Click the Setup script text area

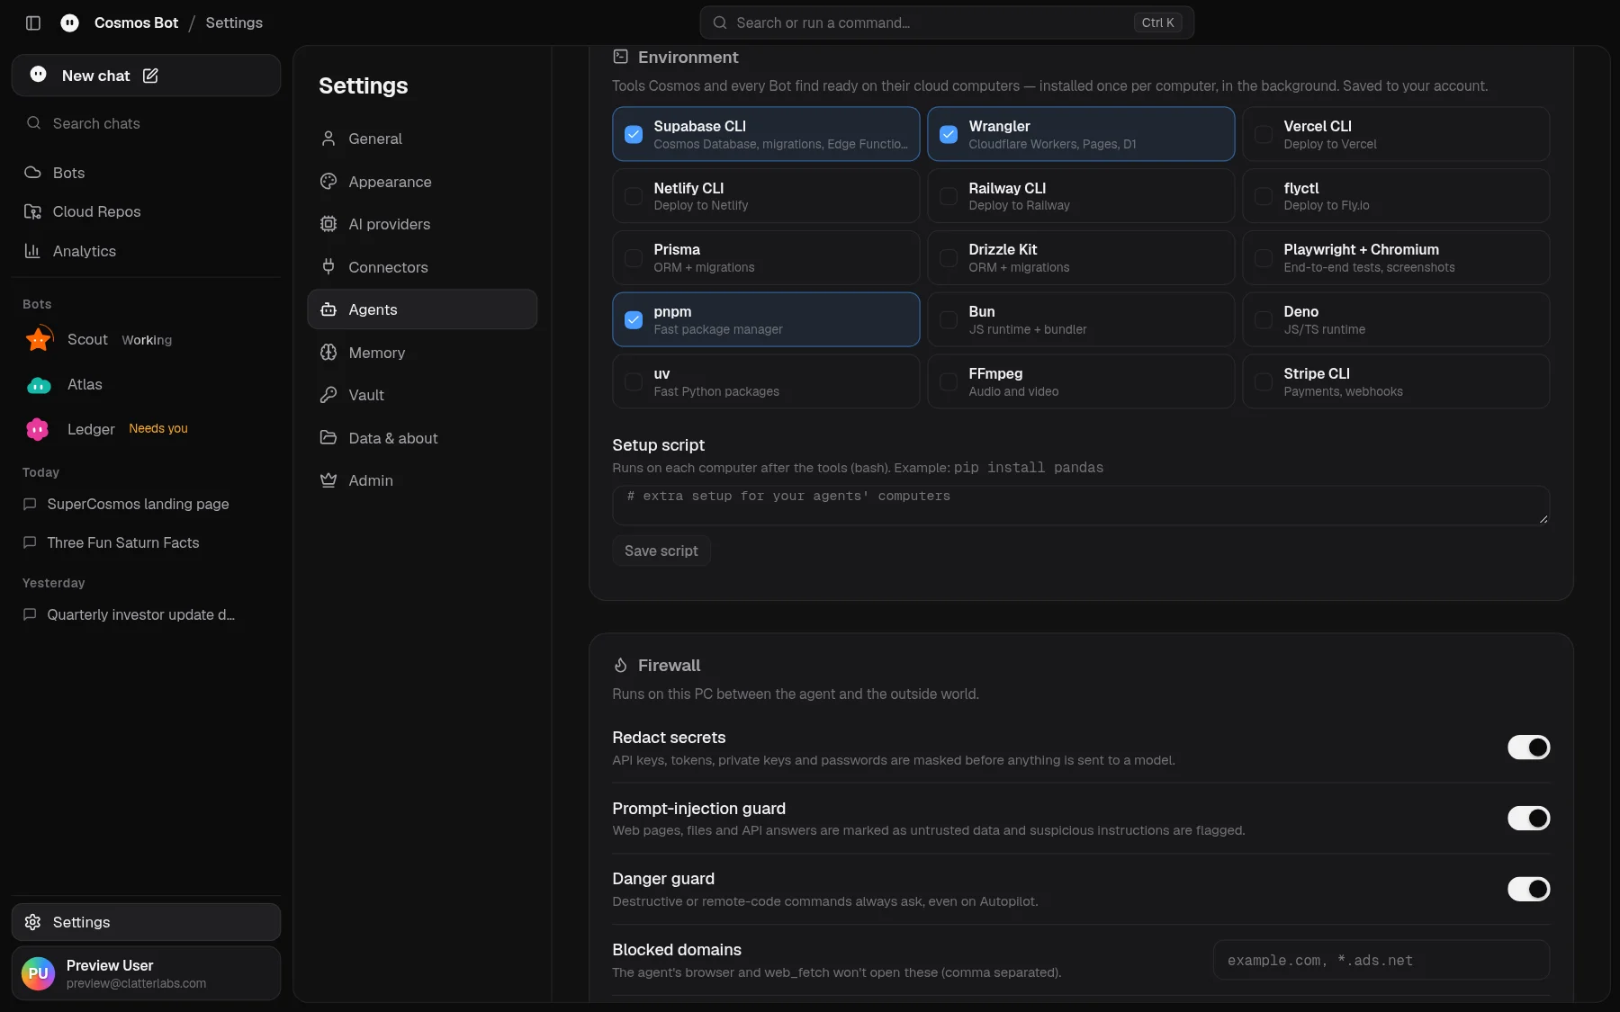point(1081,506)
